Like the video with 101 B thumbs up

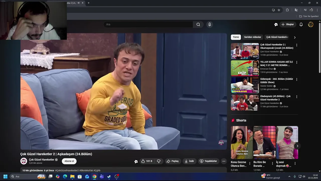pyautogui.click(x=147, y=161)
